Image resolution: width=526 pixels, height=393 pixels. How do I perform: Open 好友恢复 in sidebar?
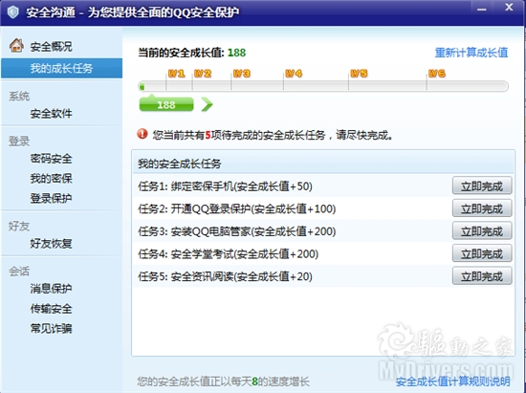tap(51, 244)
